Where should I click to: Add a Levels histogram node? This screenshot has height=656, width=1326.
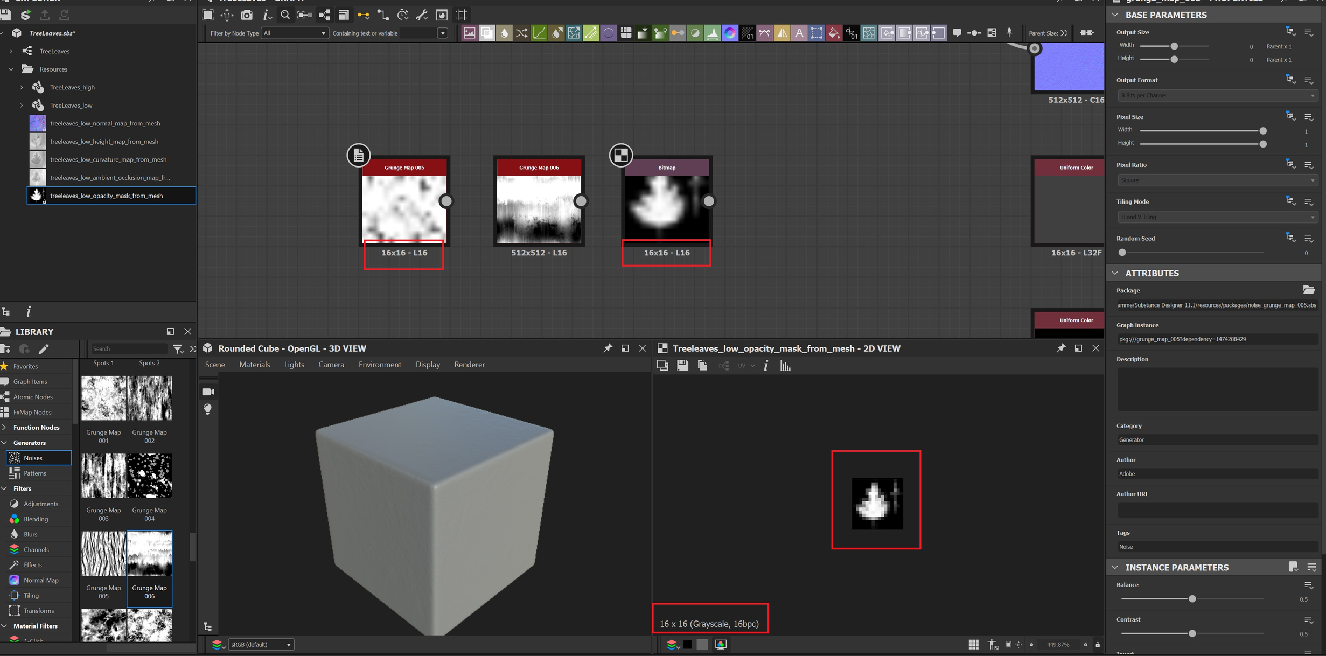[x=712, y=33]
